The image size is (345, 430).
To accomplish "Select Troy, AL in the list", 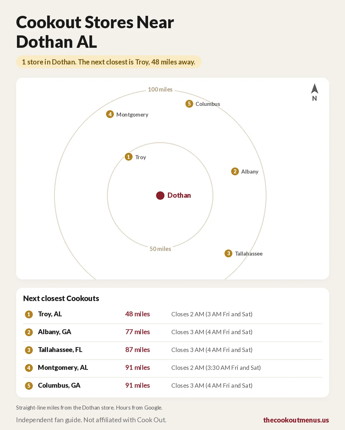I will pos(50,314).
